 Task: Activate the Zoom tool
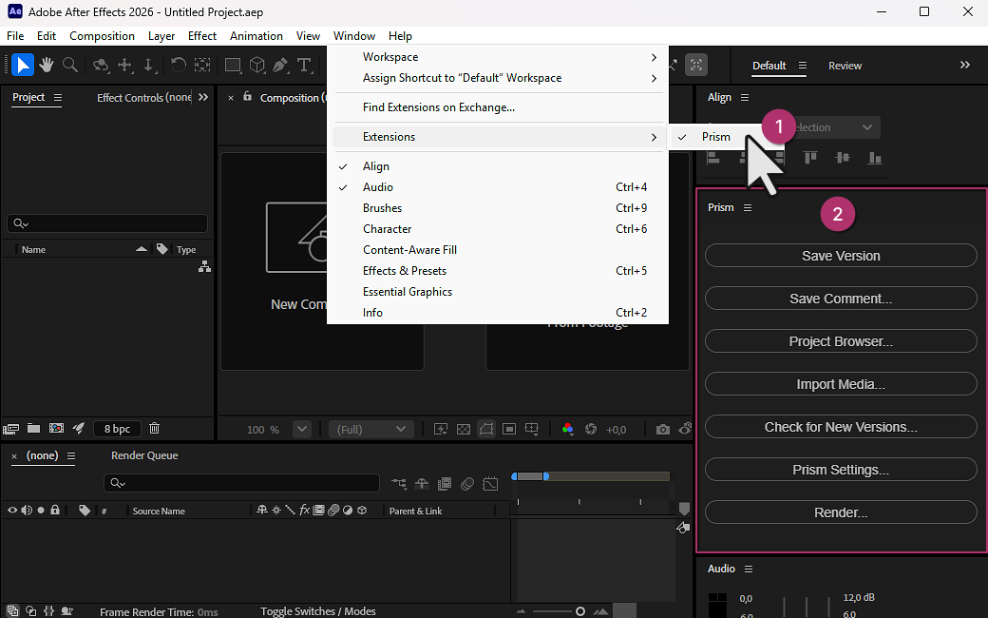point(69,65)
